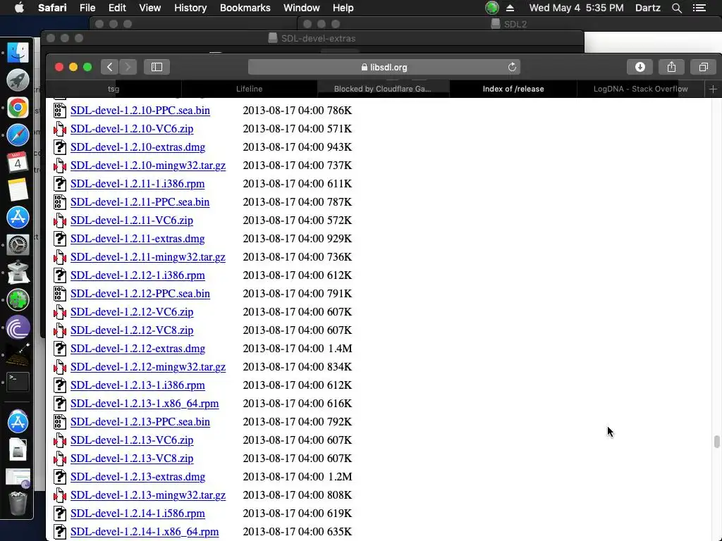Click the 1.4M size of SDL-devel-1.2.12-extras.dmg
Screen dimensions: 722x541
point(340,349)
